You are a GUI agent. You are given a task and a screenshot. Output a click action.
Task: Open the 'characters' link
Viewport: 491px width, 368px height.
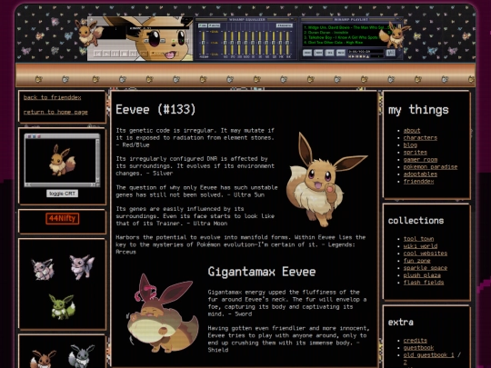tap(420, 138)
